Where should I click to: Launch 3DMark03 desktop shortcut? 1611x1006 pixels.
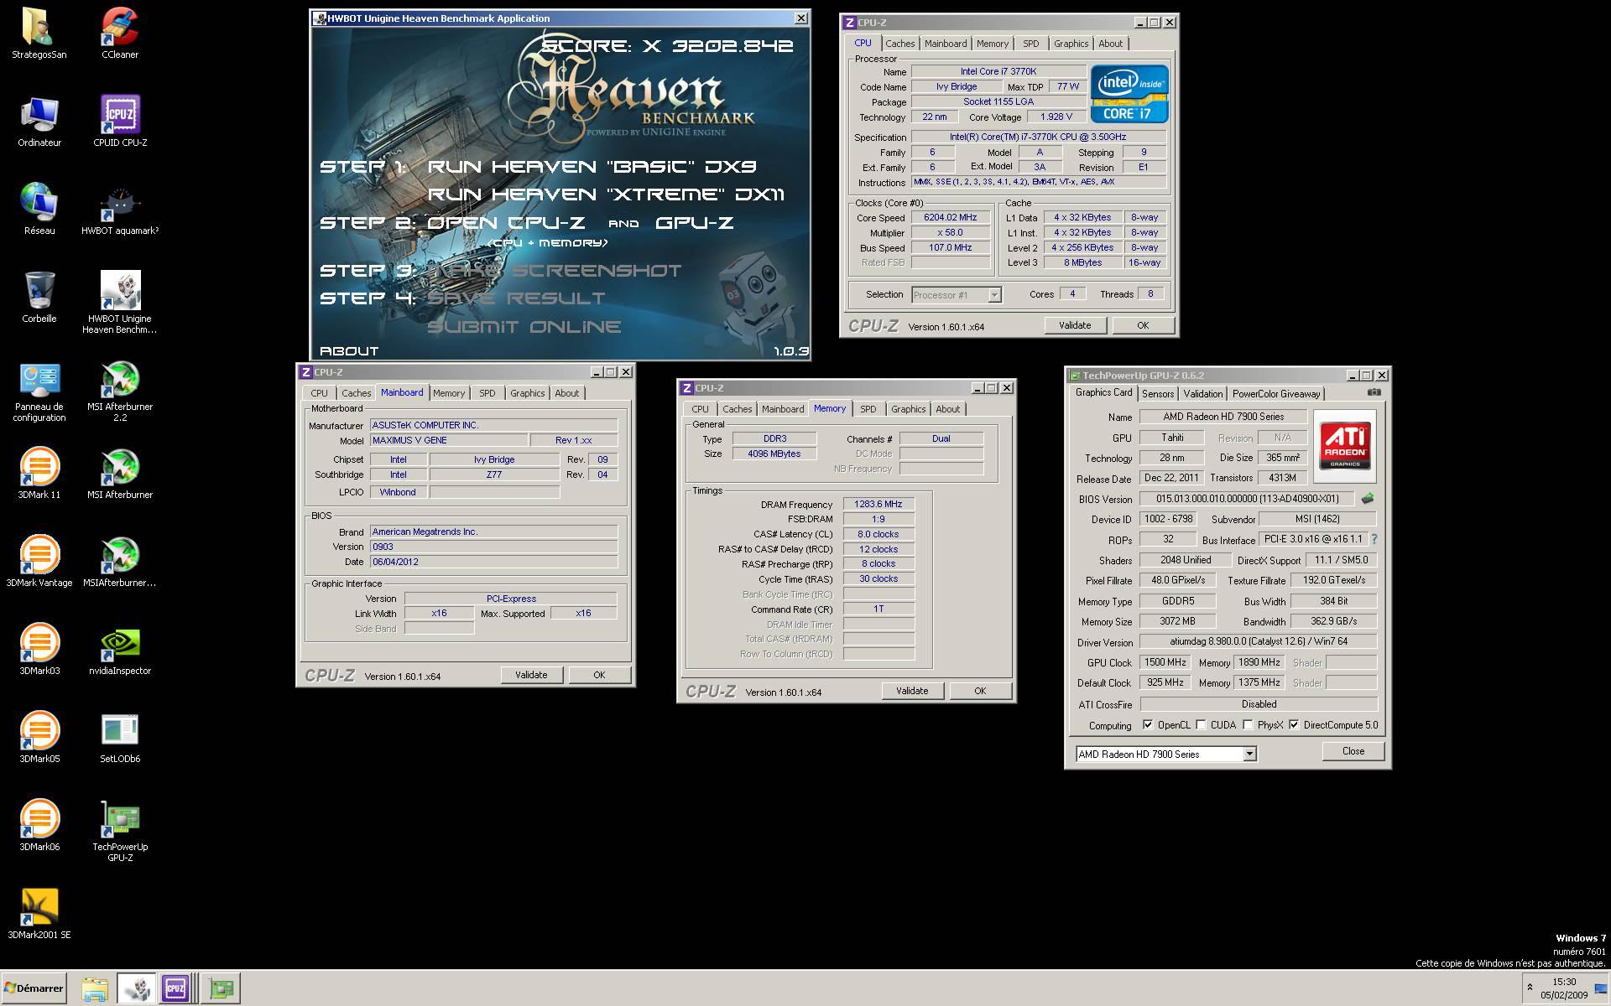coord(39,650)
